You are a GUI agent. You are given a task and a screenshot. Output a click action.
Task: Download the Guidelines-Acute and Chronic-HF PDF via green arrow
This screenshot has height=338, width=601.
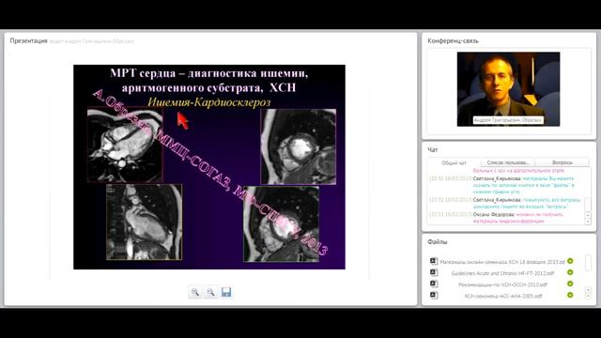coord(570,272)
